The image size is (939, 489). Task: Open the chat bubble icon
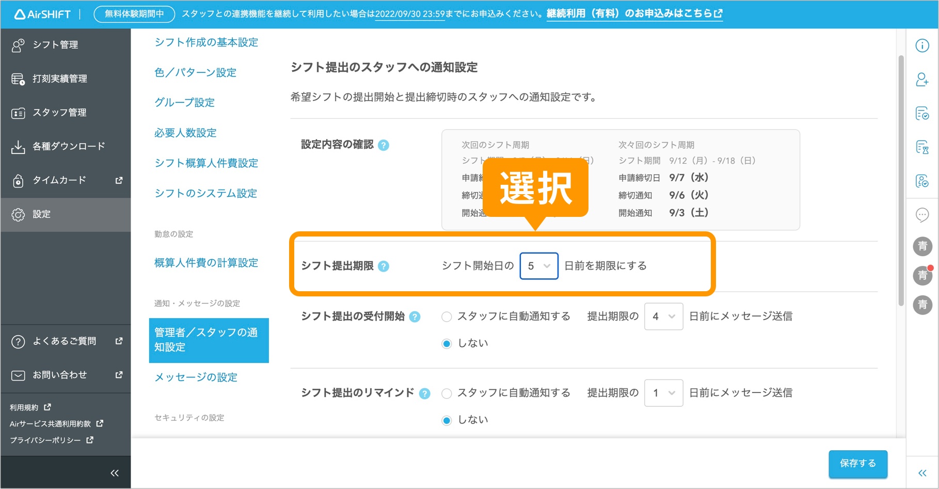click(x=924, y=215)
